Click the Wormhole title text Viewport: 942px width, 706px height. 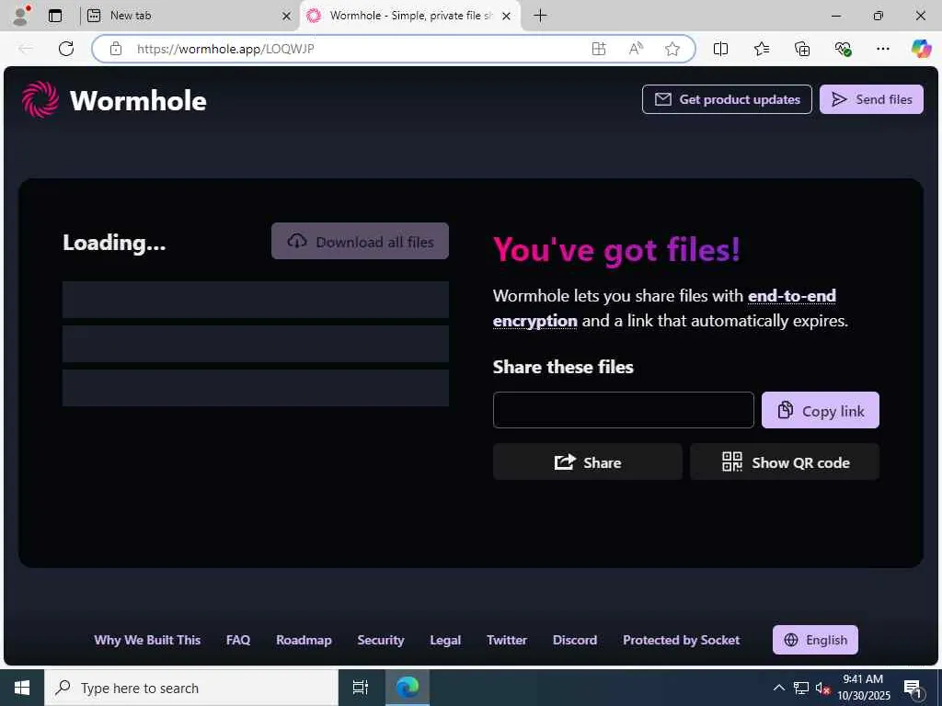(x=138, y=101)
